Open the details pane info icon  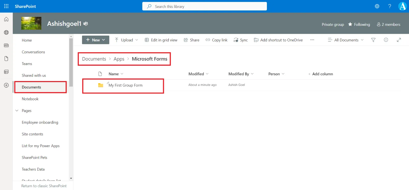[386, 40]
